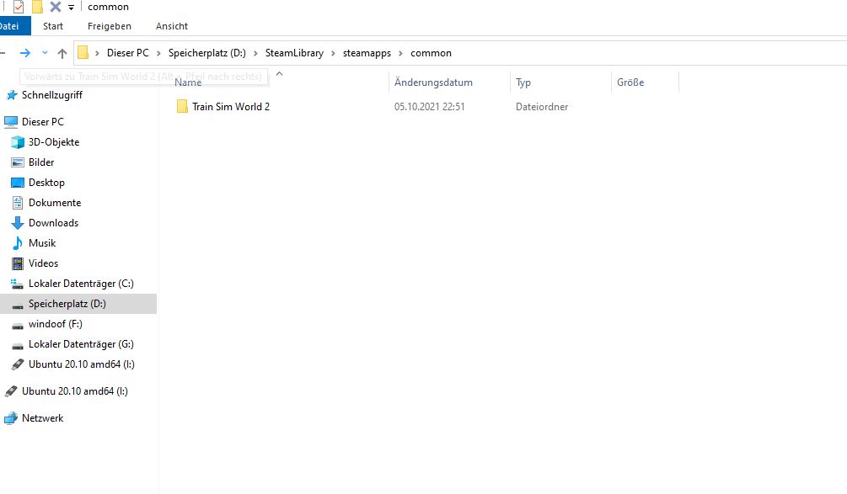Open Videos in navigation pane
Screen dimensions: 847x494
(x=43, y=263)
